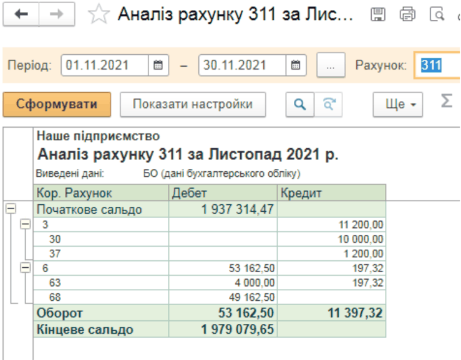461x360 pixels.
Task: Open period selection with ellipsis button
Action: pyautogui.click(x=331, y=65)
